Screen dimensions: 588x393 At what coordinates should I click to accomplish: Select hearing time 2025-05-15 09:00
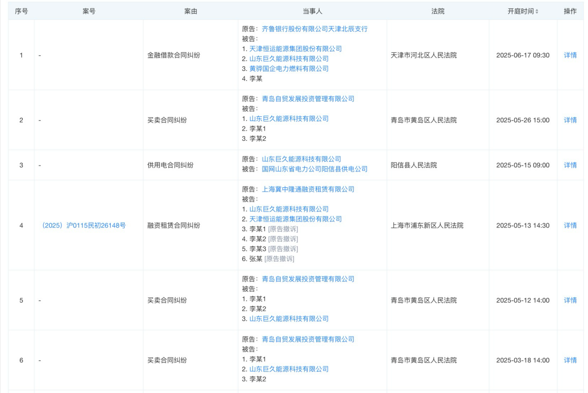(x=523, y=165)
